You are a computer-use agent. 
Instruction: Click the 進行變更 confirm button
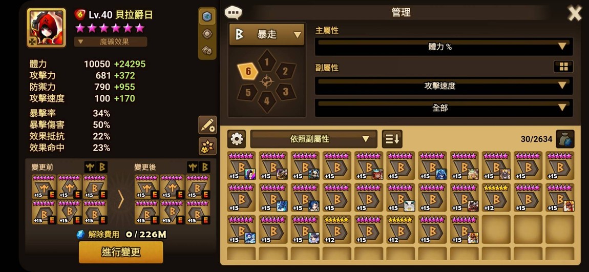pyautogui.click(x=121, y=252)
